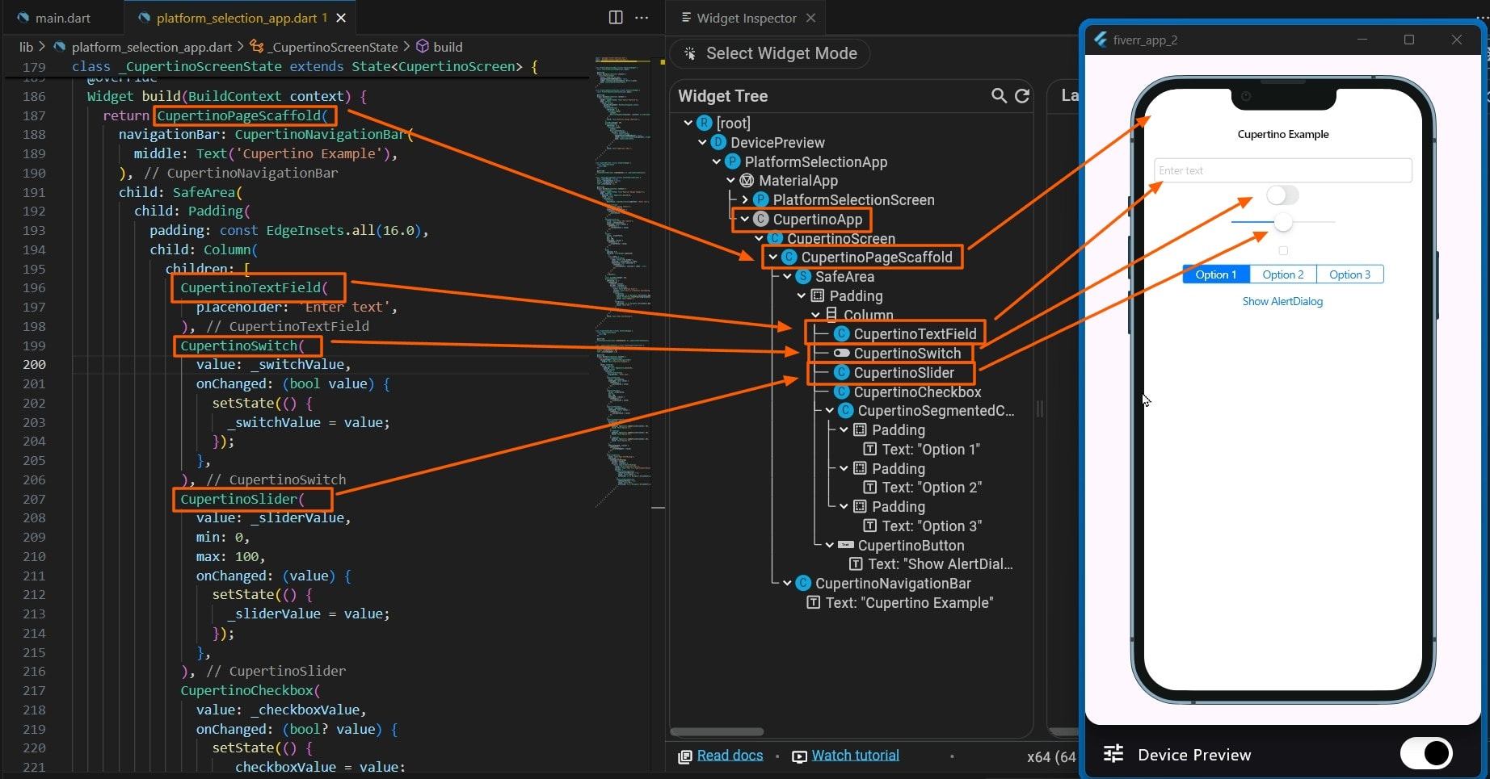Collapse the CupertinoNavigationBar node chevron
This screenshot has height=779, width=1490.
[x=787, y=583]
